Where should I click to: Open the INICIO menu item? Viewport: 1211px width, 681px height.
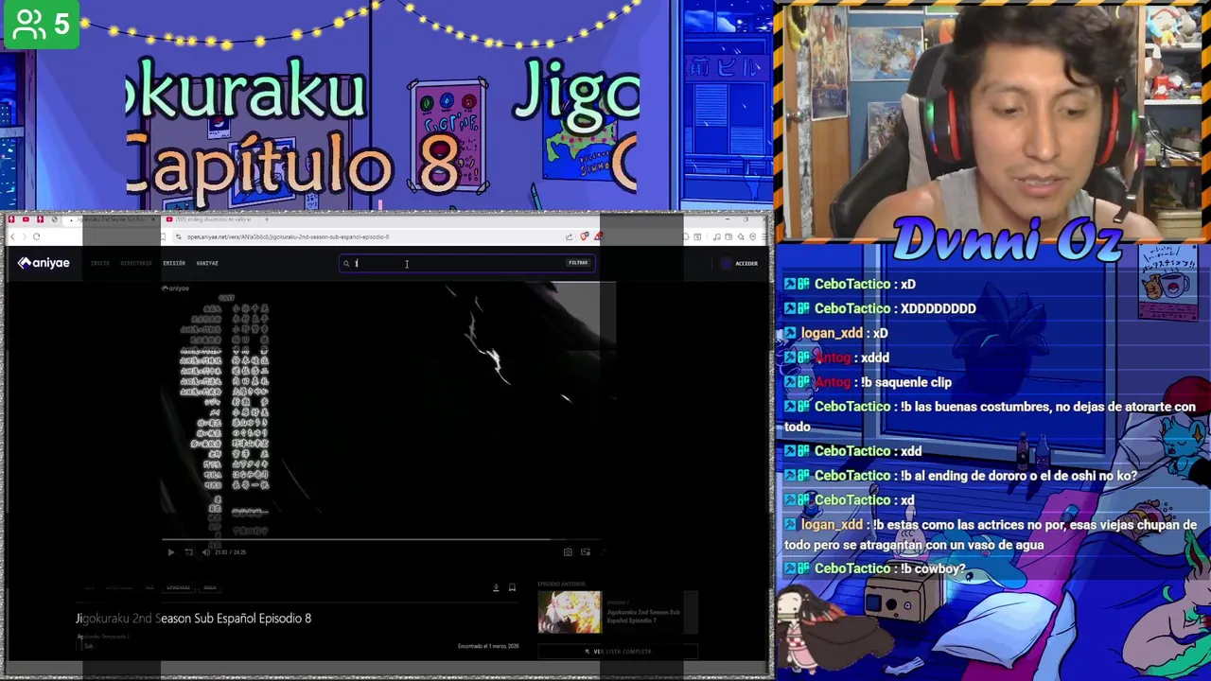click(99, 263)
